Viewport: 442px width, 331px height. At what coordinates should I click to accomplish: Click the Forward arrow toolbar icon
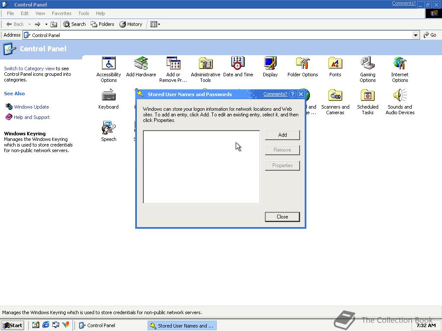(x=38, y=24)
